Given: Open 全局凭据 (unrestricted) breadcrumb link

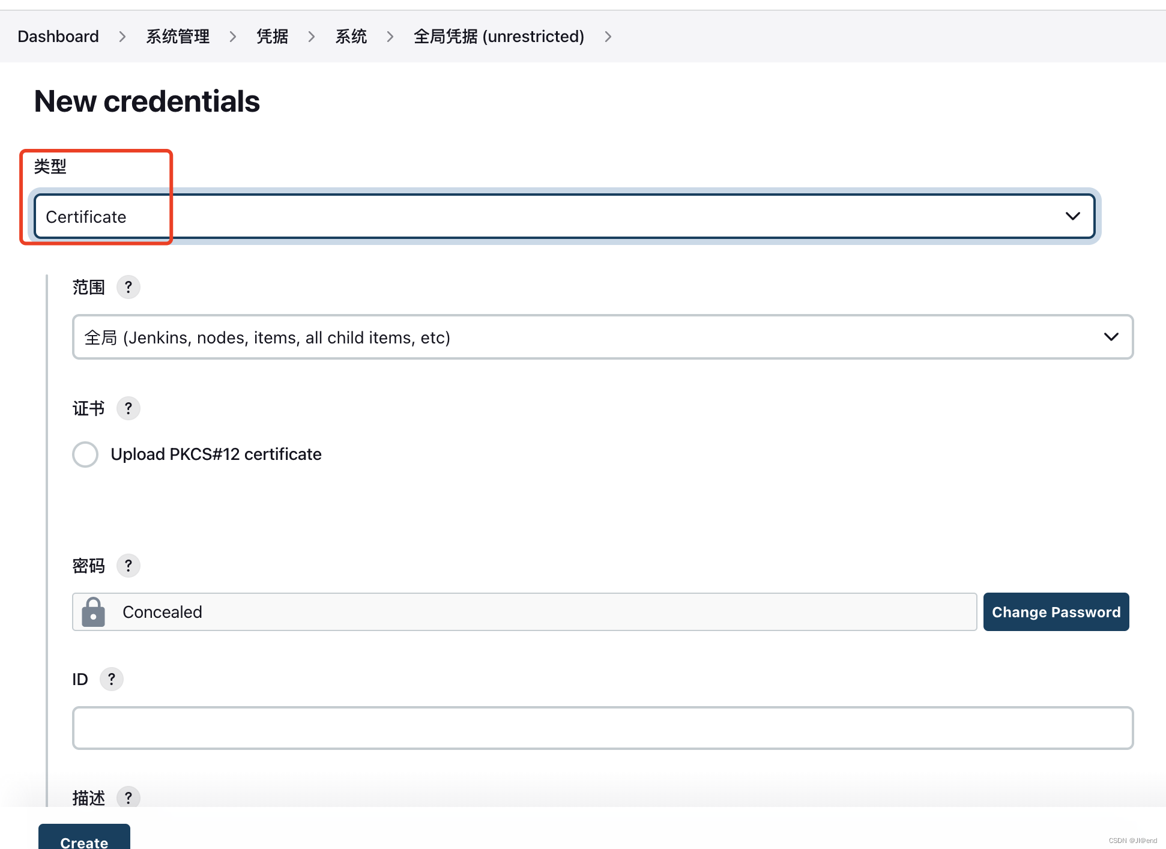Looking at the screenshot, I should [x=499, y=37].
